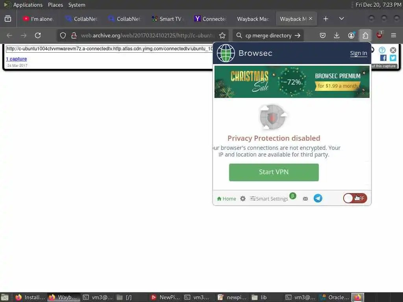Expand the list all tabs chevron
This screenshot has width=403, height=302.
coord(341,19)
